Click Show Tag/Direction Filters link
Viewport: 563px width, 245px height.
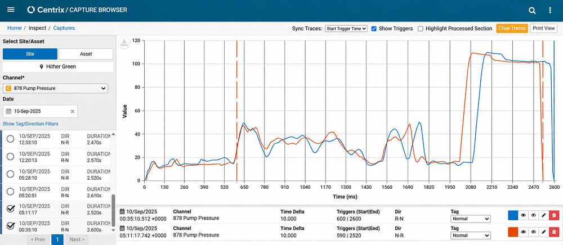coord(30,124)
